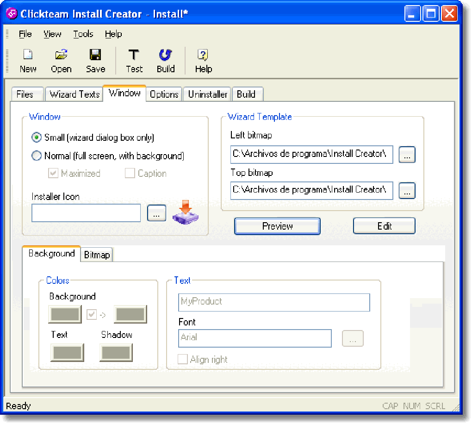Select the Background sub-tab
The image size is (472, 424).
point(51,254)
